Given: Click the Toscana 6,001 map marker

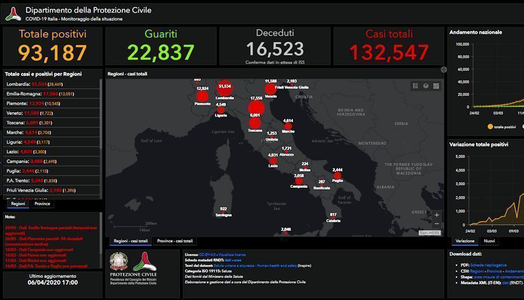Looking at the screenshot, I should (x=255, y=123).
